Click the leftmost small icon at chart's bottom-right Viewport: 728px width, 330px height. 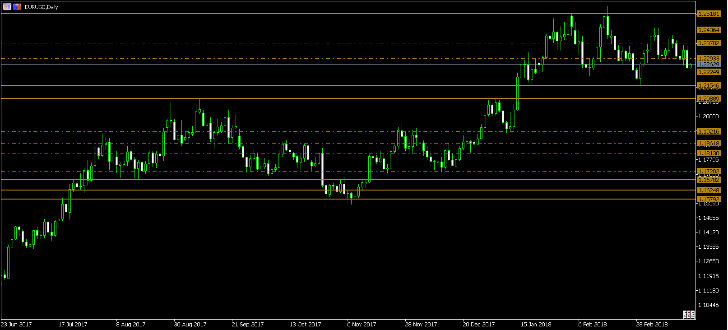click(685, 314)
